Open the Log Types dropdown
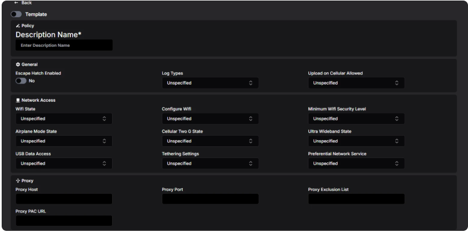468x232 pixels. [x=210, y=83]
